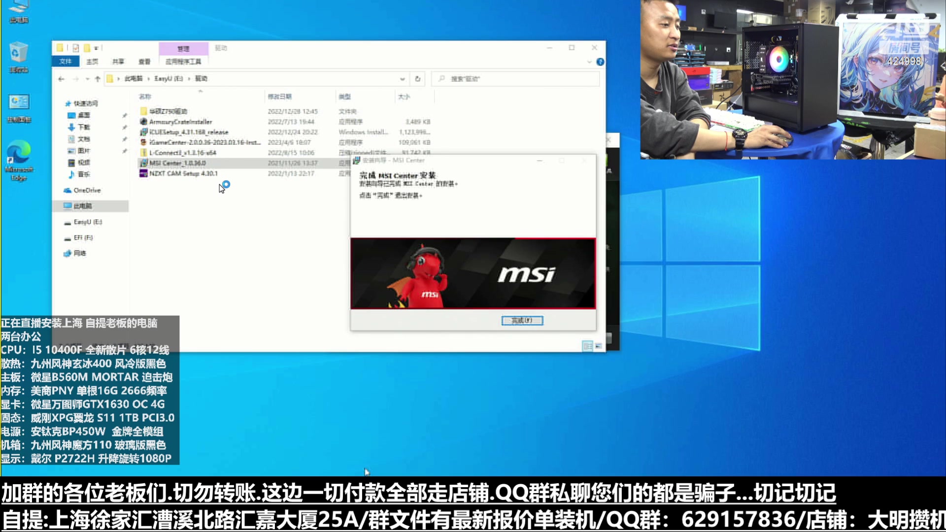The height and width of the screenshot is (532, 946).
Task: Switch to large icons view via status bar icon
Action: (x=599, y=346)
